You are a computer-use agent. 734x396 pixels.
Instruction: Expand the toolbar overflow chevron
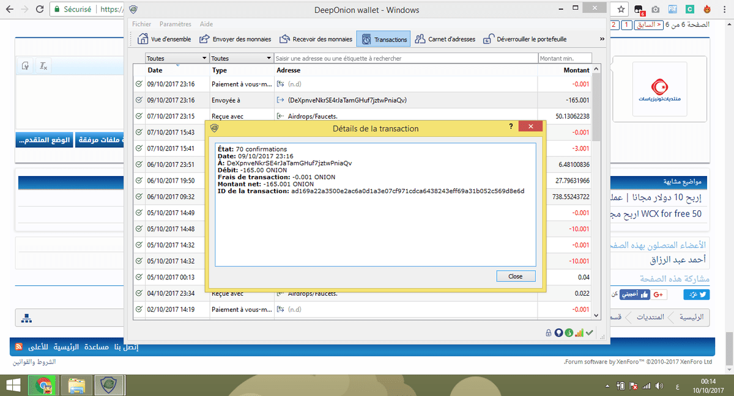(602, 39)
